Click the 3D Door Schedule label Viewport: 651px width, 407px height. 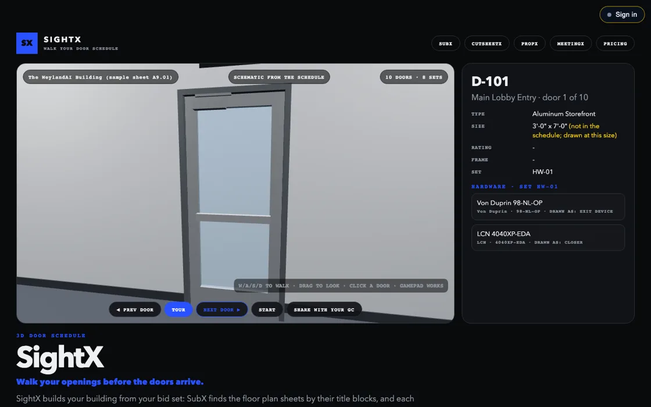click(x=51, y=335)
